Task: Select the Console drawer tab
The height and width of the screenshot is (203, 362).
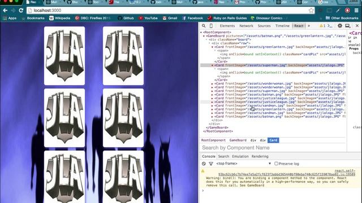Action: [209, 156]
